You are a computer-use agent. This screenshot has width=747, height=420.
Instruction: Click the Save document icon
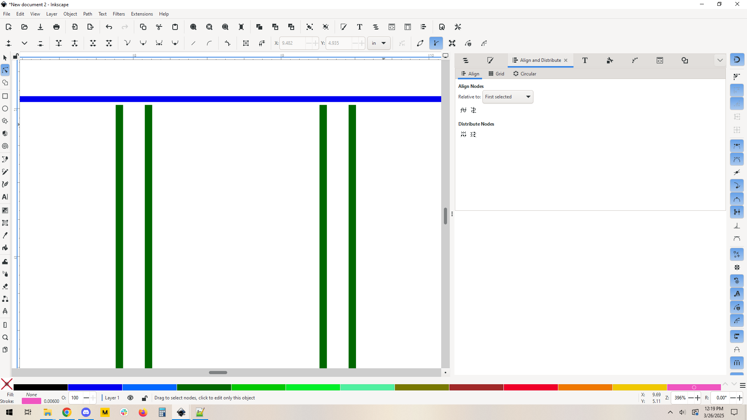click(40, 27)
